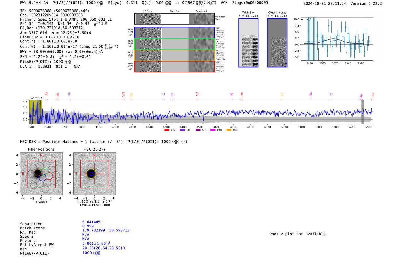The image size is (402, 273).
Task: Select the orange-bordered 2D fiber spectrum row
Action: tap(174, 55)
